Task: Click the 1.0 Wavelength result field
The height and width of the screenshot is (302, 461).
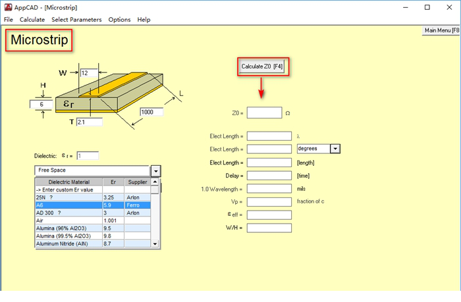Action: click(269, 189)
